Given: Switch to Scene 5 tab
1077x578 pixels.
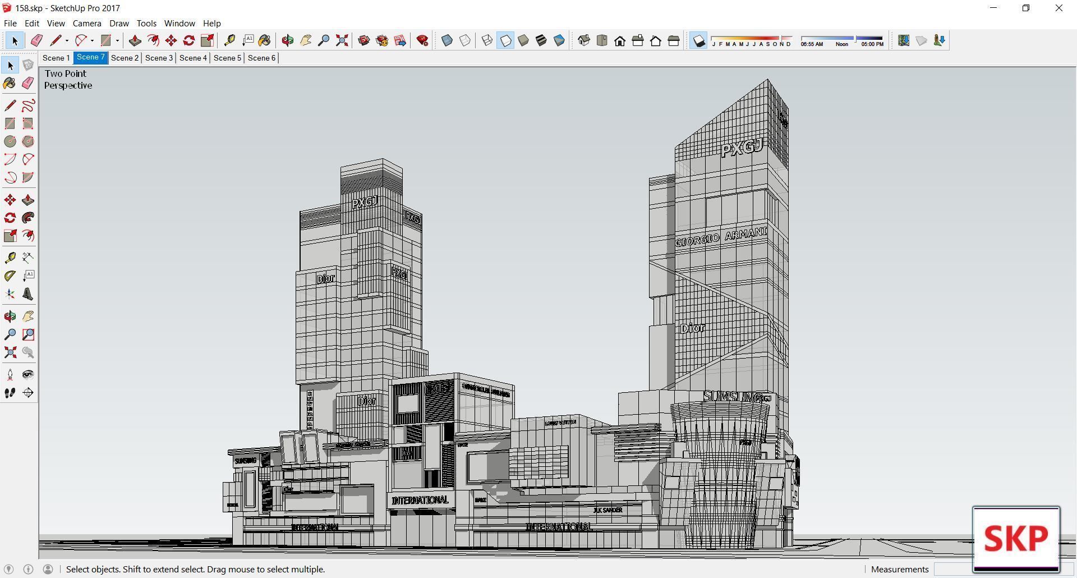Looking at the screenshot, I should [227, 58].
